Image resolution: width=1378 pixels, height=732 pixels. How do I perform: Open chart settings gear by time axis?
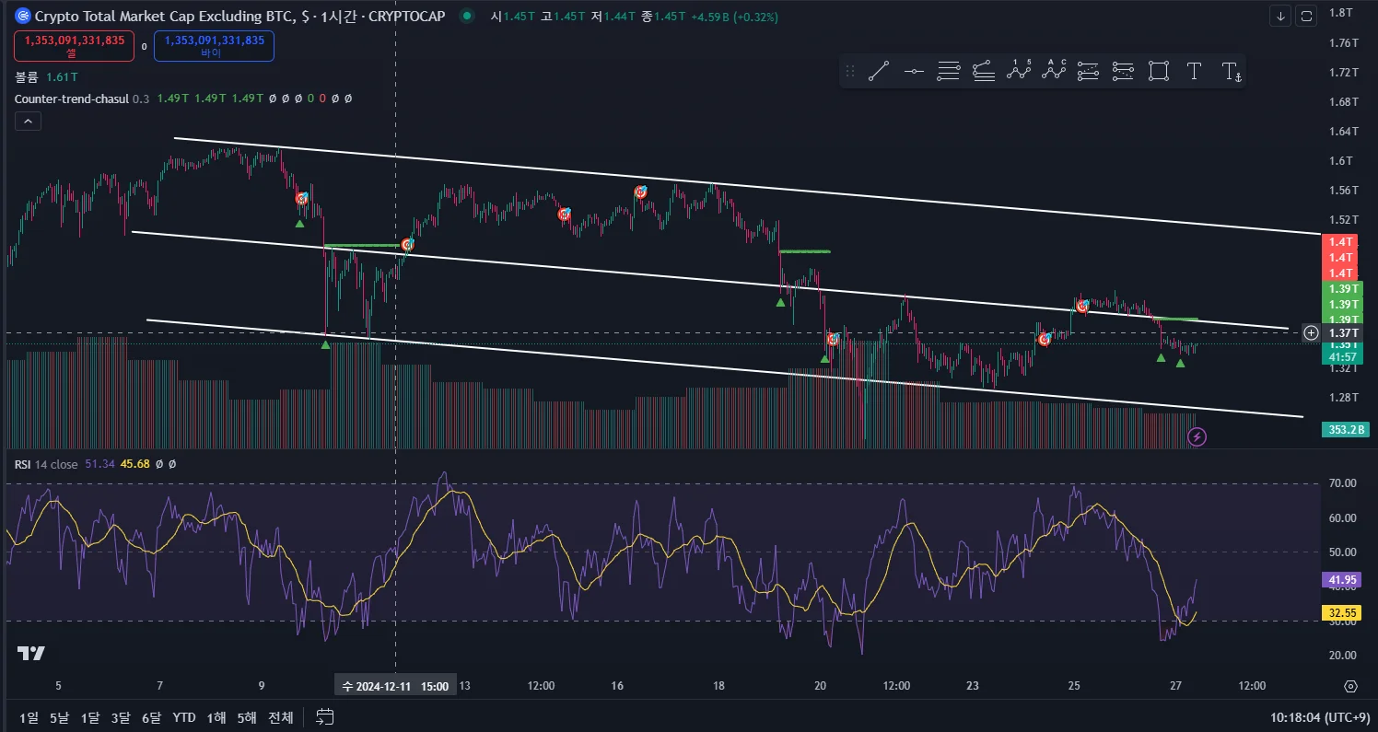pos(1350,686)
